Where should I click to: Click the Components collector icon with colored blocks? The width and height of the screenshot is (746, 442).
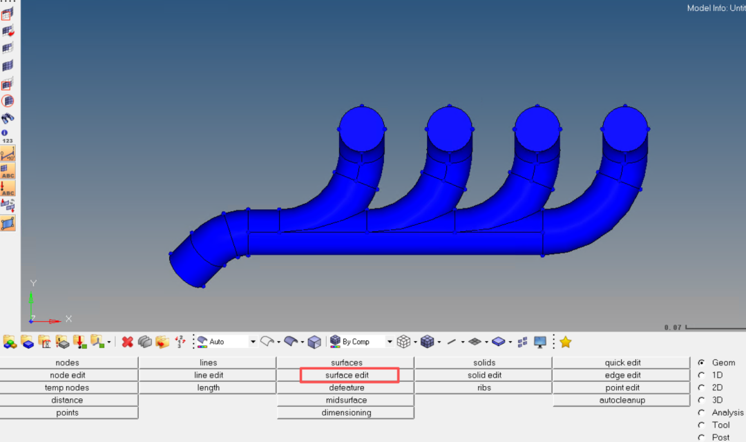click(10, 342)
